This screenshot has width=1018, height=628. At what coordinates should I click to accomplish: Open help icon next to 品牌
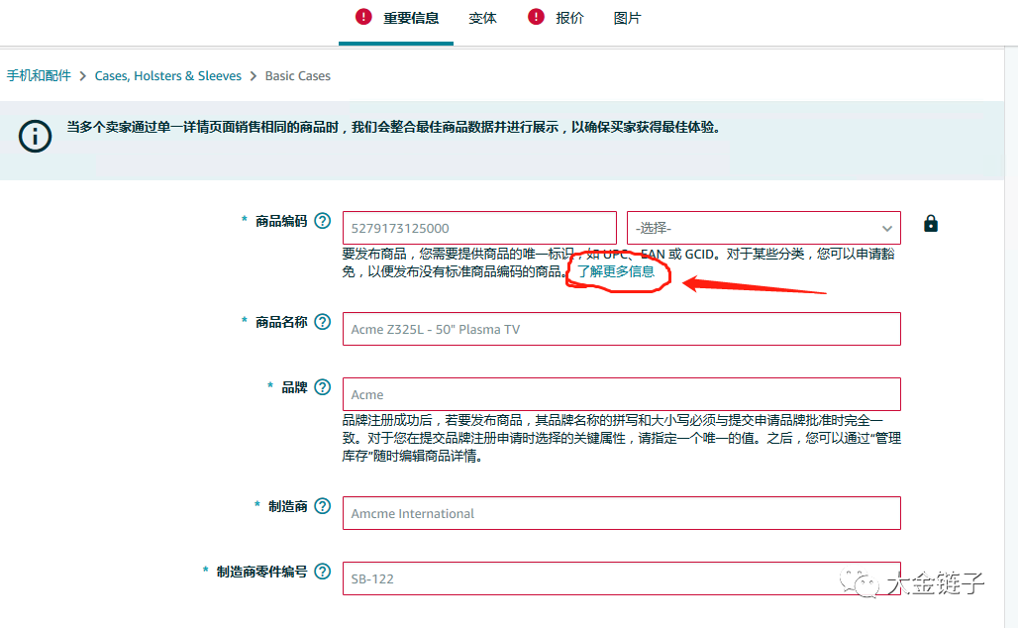coord(323,387)
